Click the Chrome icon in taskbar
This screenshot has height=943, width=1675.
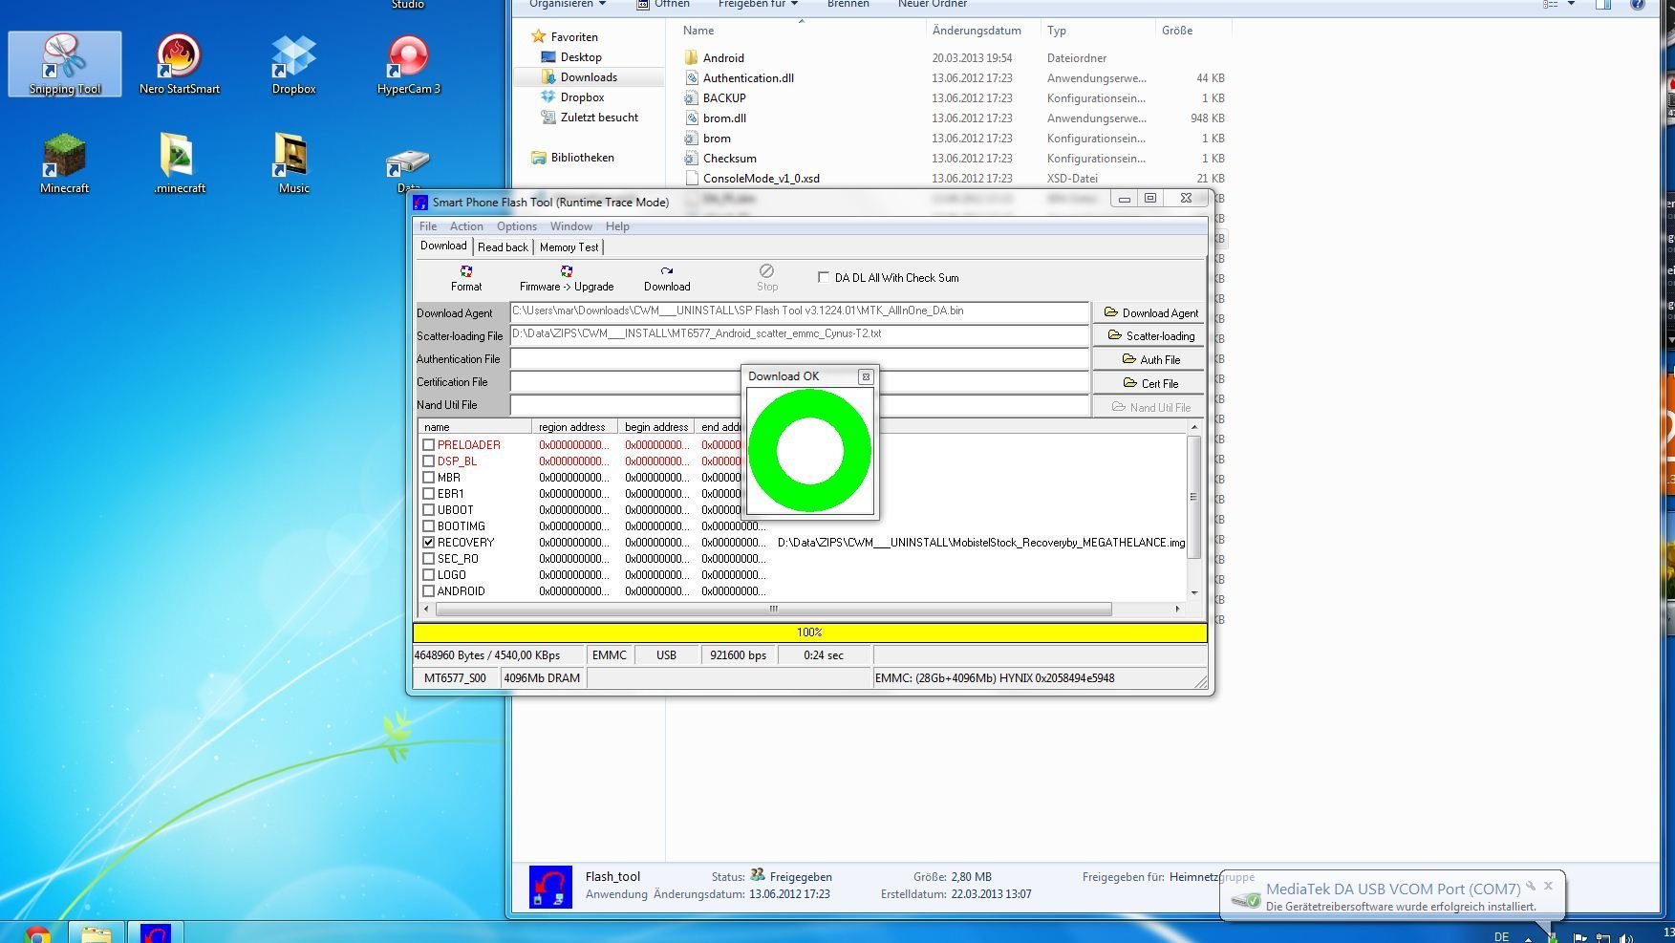[38, 933]
